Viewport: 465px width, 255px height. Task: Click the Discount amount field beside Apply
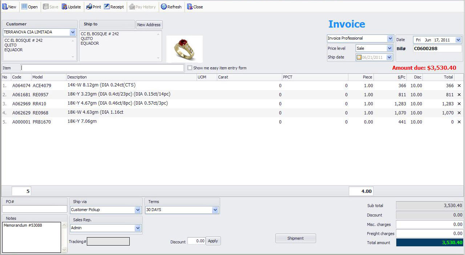coord(197,241)
